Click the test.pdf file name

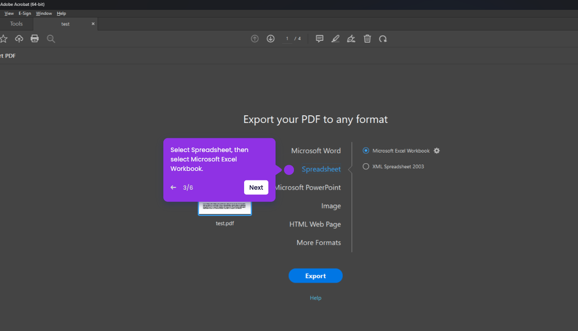[x=225, y=223]
